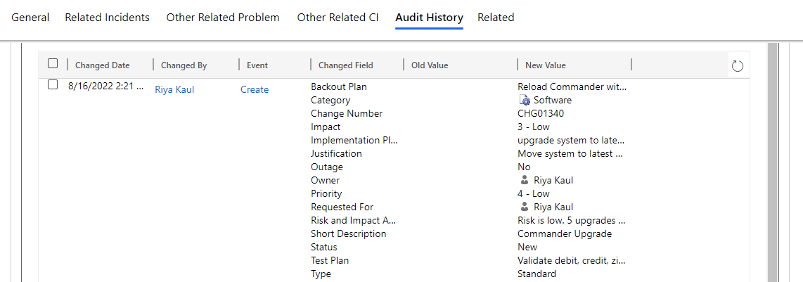803x282 pixels.
Task: Click the Old Value column header
Action: point(430,65)
